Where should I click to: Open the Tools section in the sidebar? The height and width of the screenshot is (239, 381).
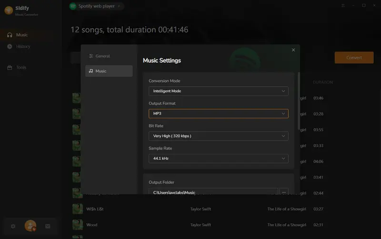click(x=21, y=67)
